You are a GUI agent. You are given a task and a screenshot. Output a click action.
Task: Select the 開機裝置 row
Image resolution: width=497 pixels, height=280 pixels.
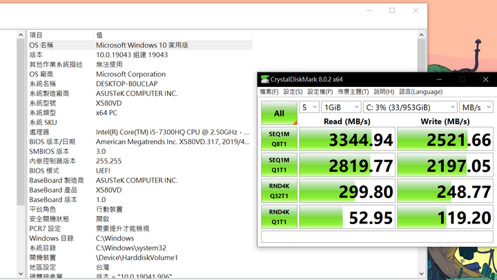click(139, 257)
